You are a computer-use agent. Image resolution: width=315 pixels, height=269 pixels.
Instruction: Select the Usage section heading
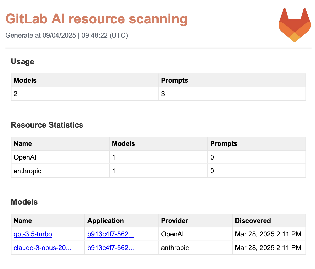pyautogui.click(x=23, y=62)
